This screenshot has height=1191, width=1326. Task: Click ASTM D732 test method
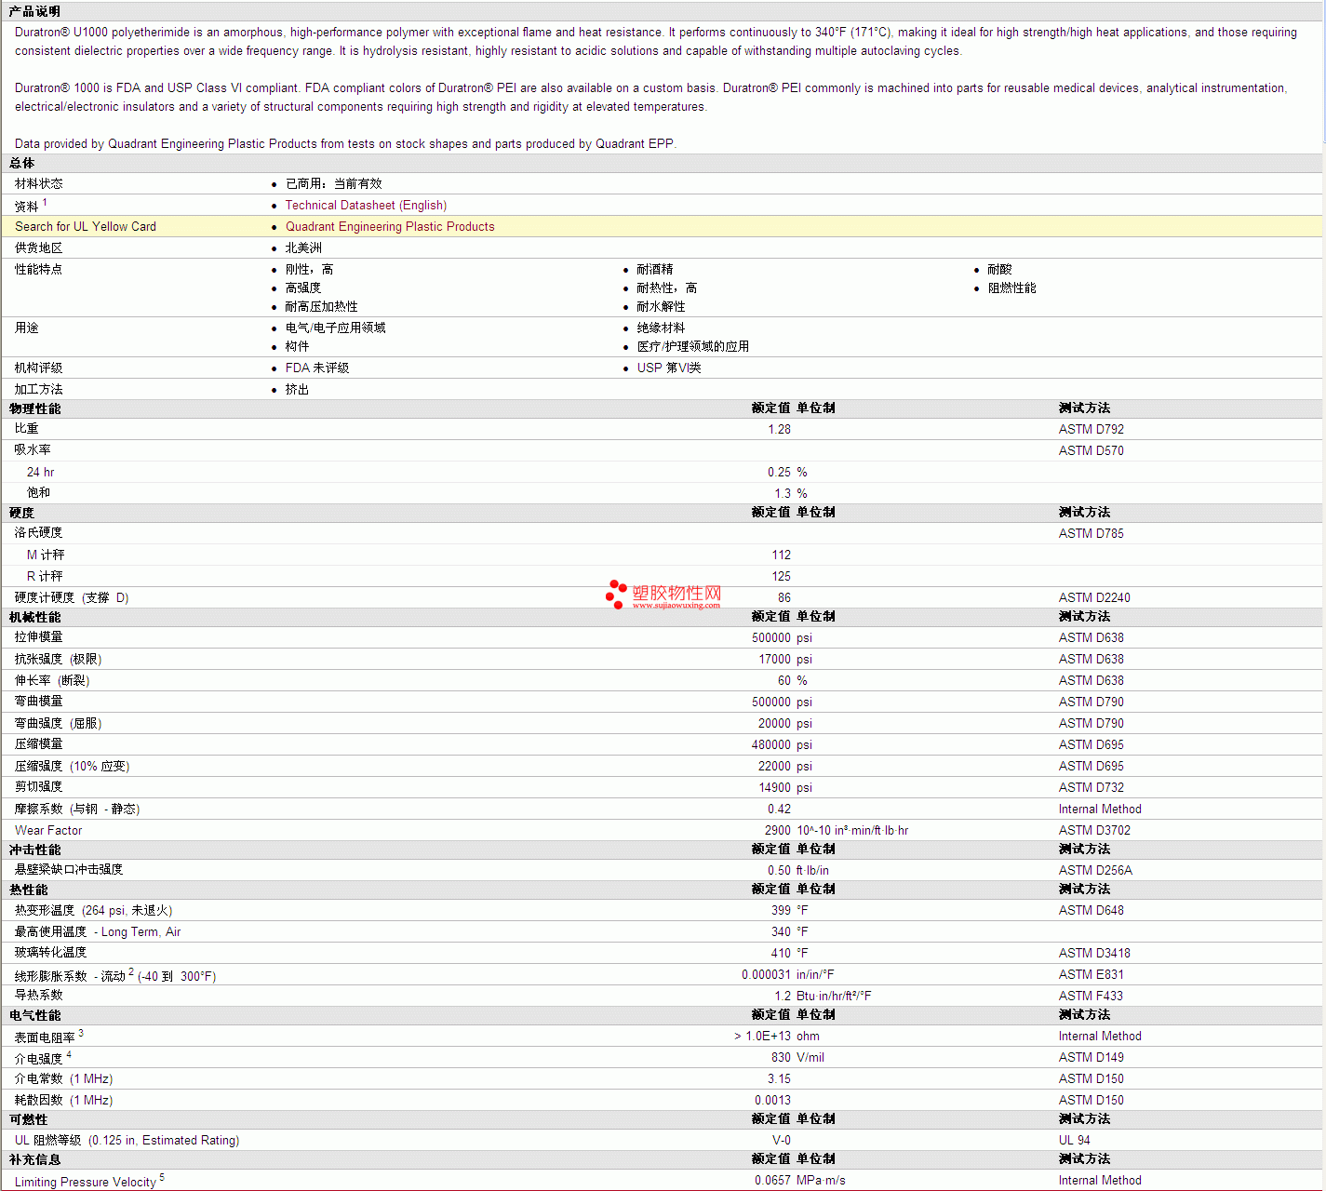1091,788
